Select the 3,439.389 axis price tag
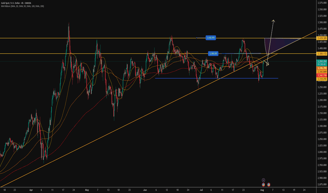Image resolution: width=328 pixels, height=193 pixels. click(322, 38)
